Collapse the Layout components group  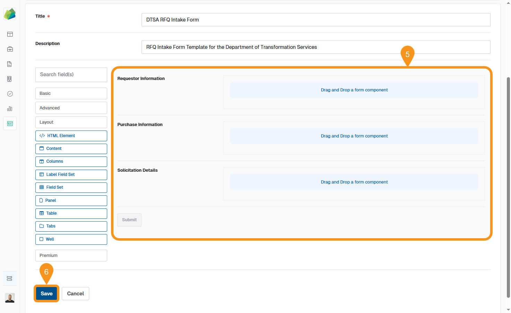71,122
